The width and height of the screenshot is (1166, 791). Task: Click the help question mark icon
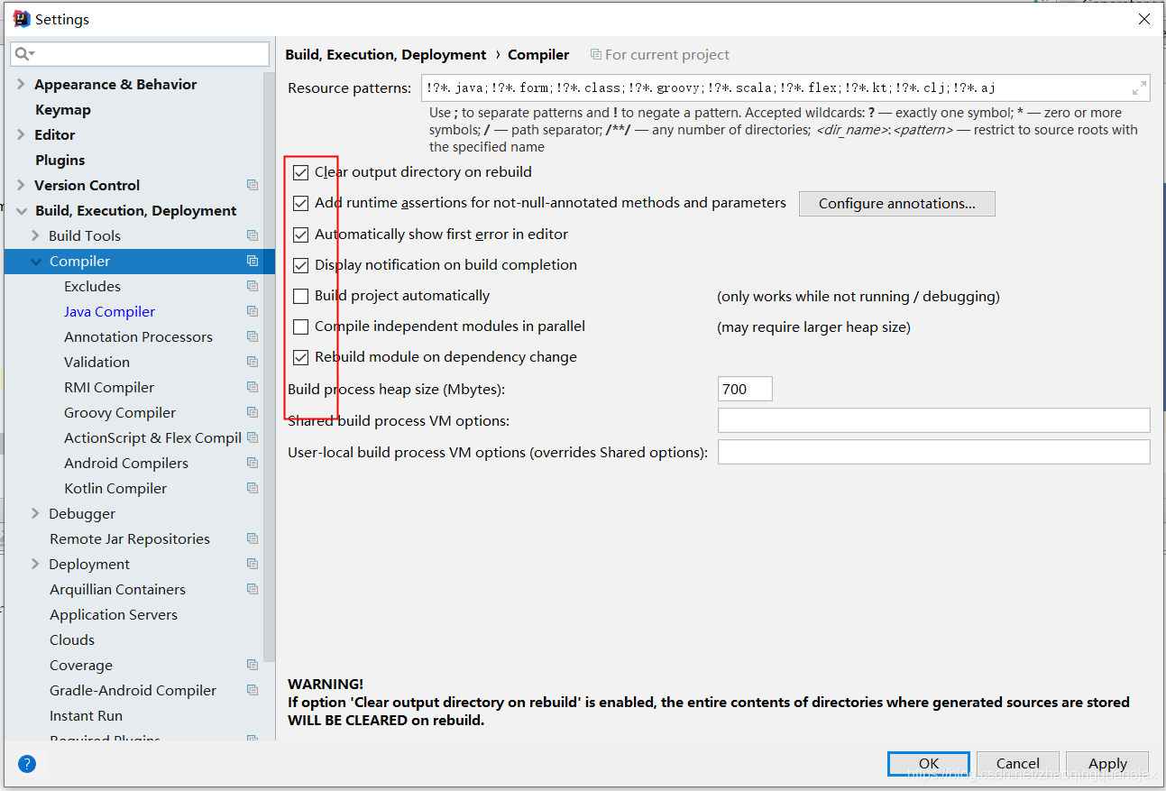[x=27, y=764]
